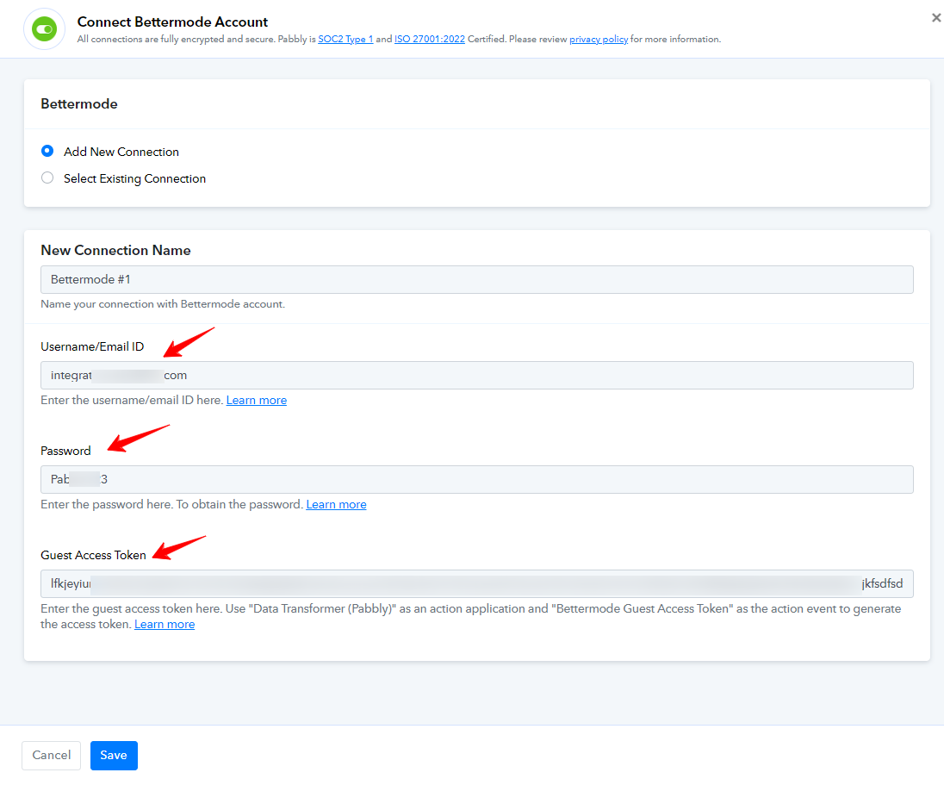Select the Add New Connection radio button
The height and width of the screenshot is (785, 944).
tap(47, 151)
